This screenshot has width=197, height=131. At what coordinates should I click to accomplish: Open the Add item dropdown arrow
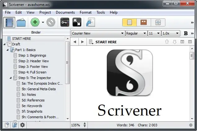pyautogui.click(x=43, y=22)
